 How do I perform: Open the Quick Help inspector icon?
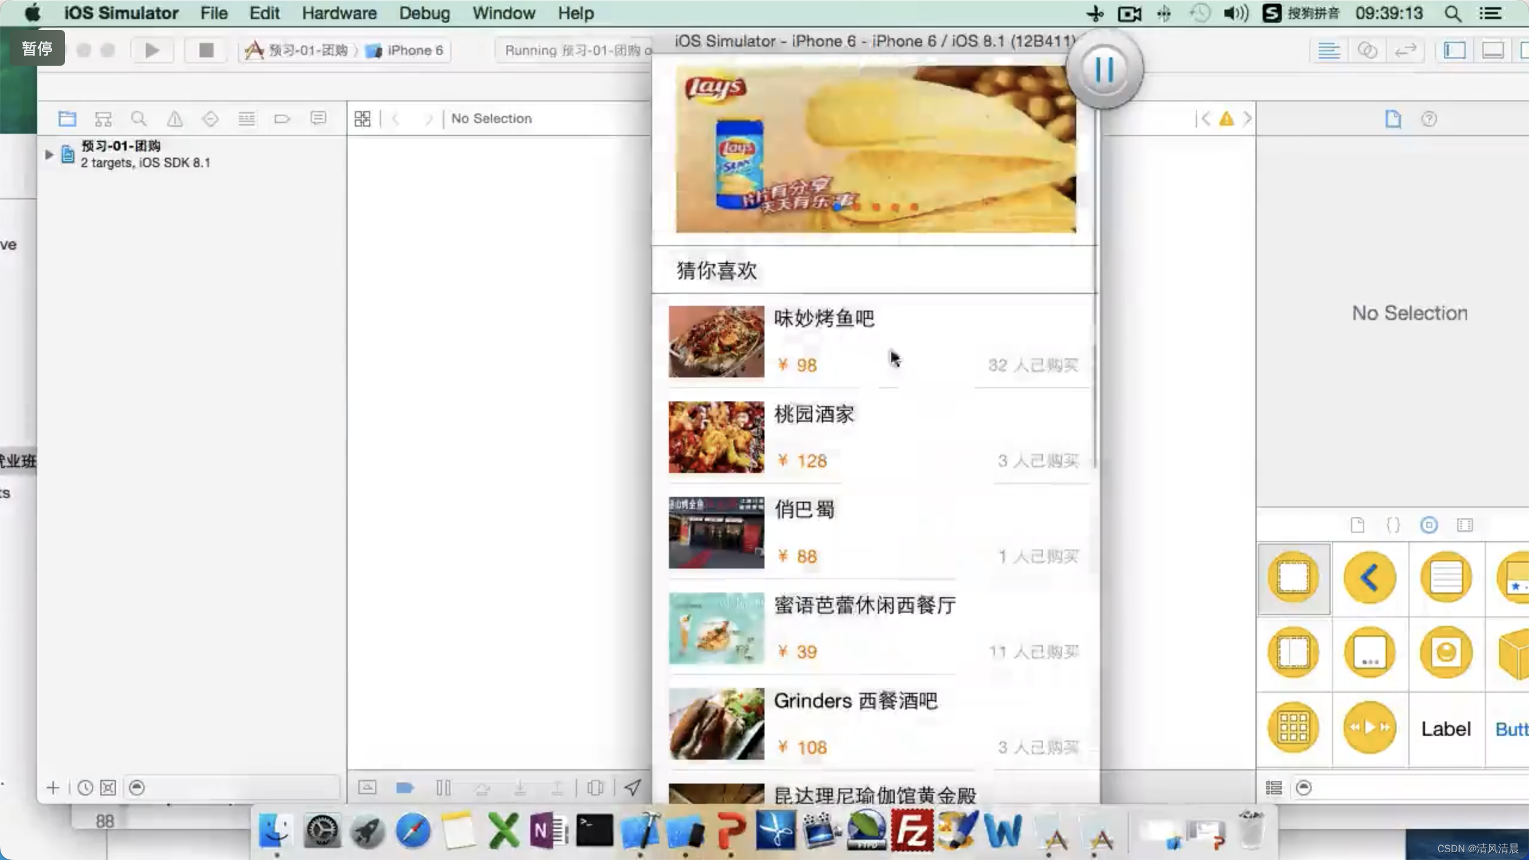pyautogui.click(x=1429, y=118)
